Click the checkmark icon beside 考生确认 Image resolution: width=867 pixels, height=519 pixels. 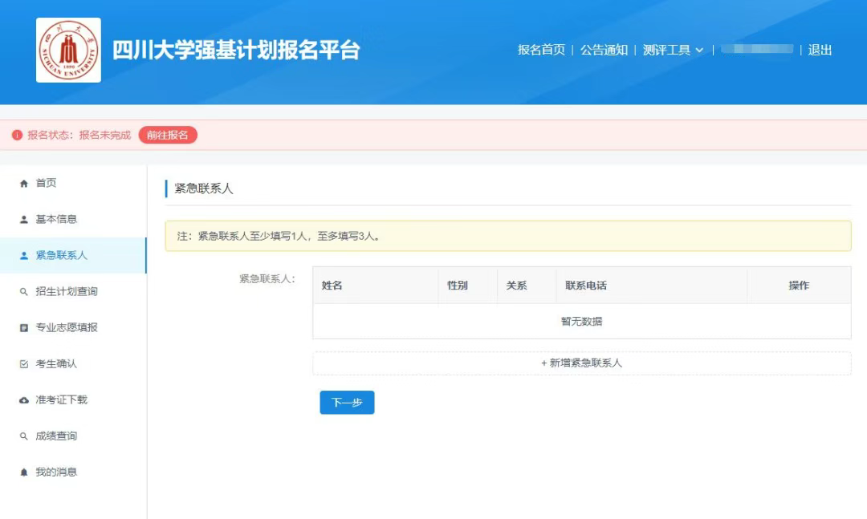tap(23, 364)
